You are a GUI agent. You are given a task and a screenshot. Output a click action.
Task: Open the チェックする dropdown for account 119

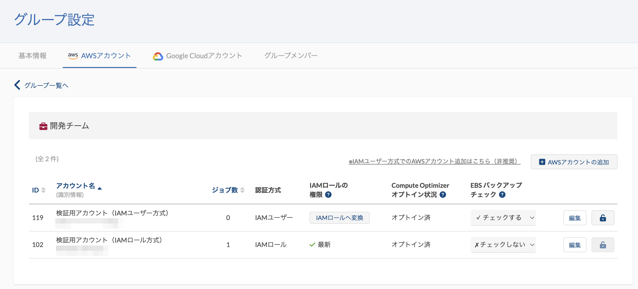coord(503,217)
